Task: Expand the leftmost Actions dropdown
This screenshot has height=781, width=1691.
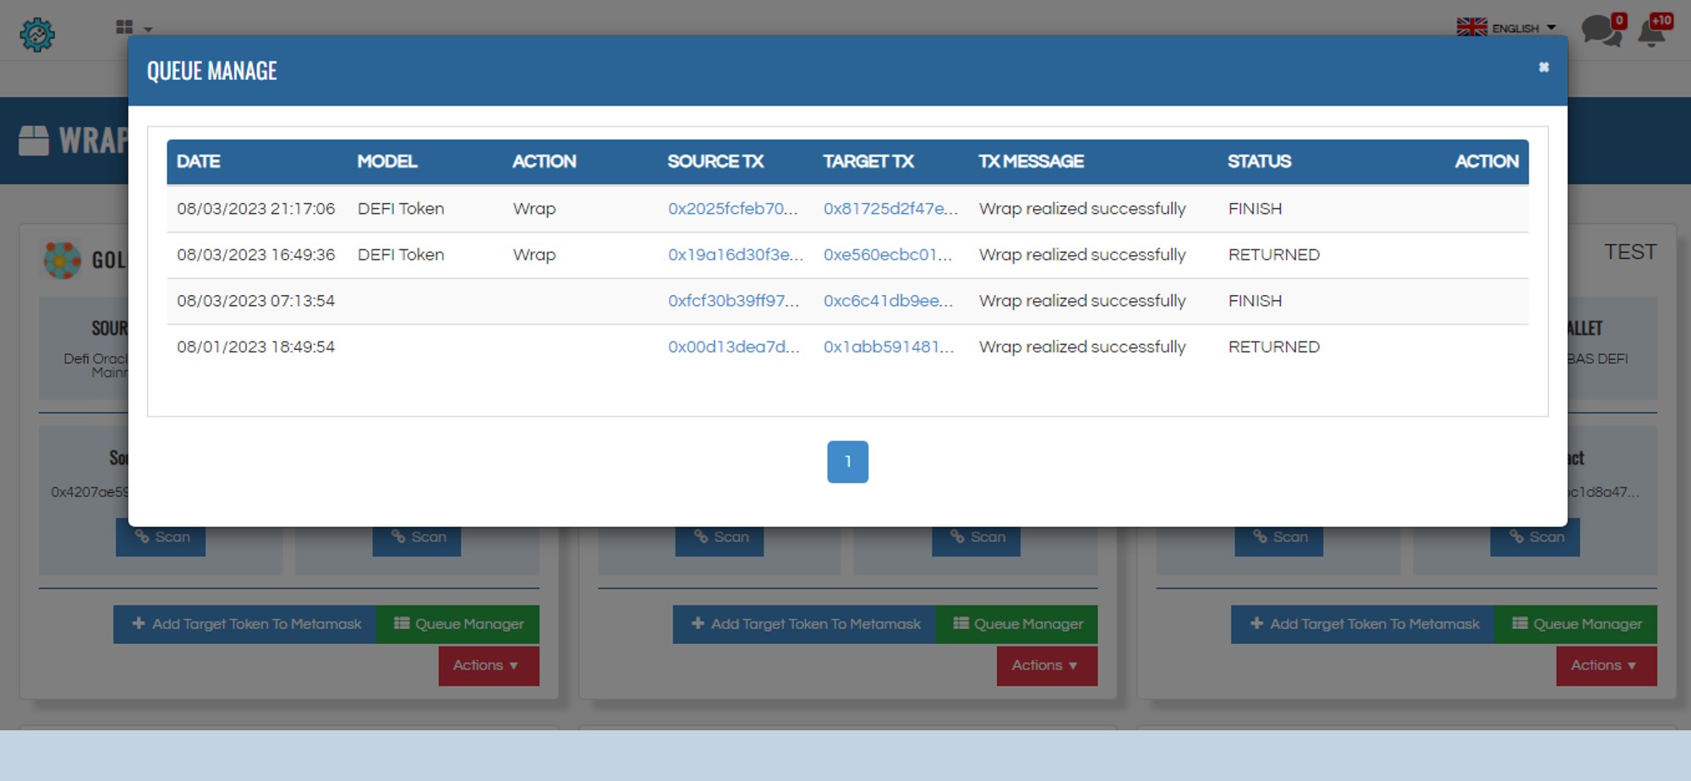Action: (x=488, y=666)
